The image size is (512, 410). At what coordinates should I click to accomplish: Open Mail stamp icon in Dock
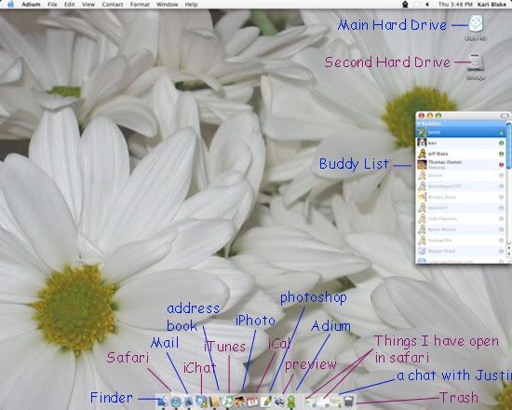point(189,402)
